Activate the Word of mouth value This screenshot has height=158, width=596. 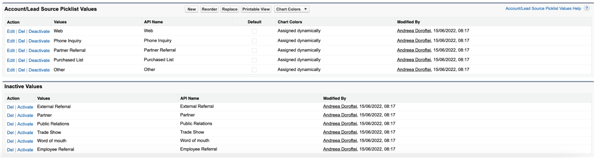click(x=25, y=141)
